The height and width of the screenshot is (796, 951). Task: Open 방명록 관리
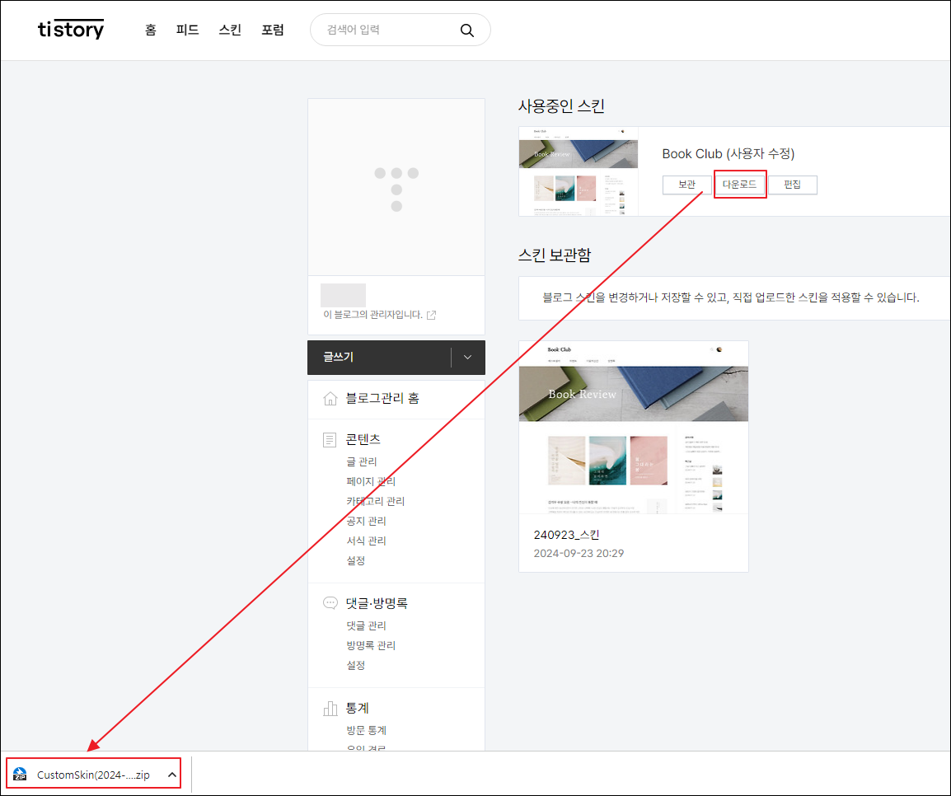[371, 645]
